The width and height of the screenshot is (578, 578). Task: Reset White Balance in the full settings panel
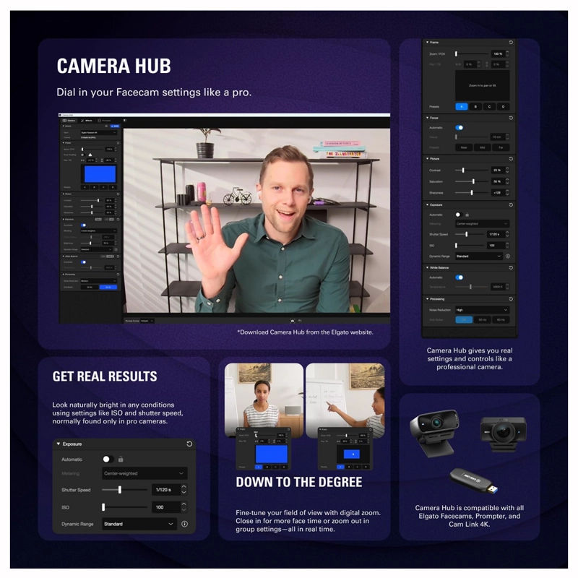511,267
